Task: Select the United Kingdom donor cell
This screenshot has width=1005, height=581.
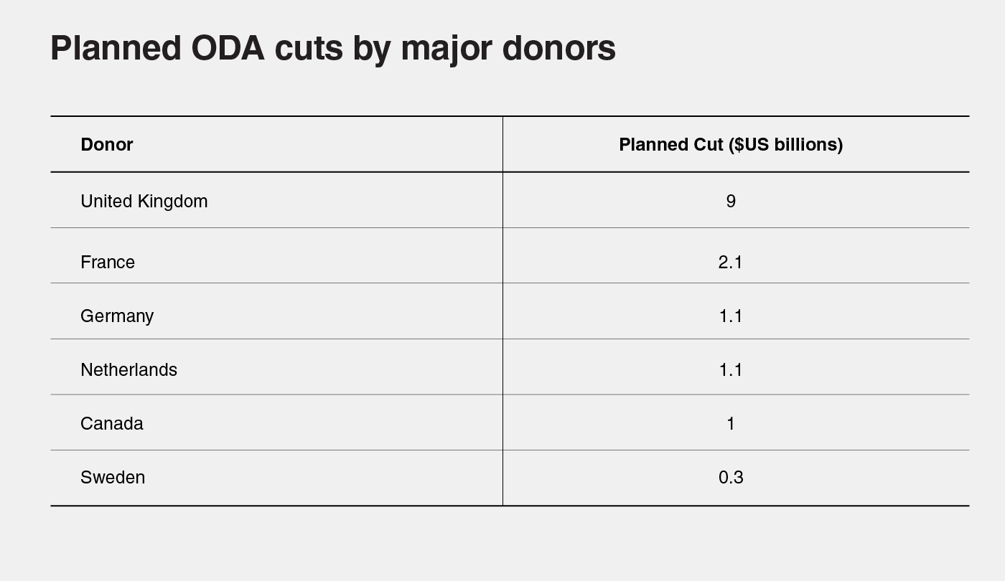Action: pyautogui.click(x=144, y=201)
